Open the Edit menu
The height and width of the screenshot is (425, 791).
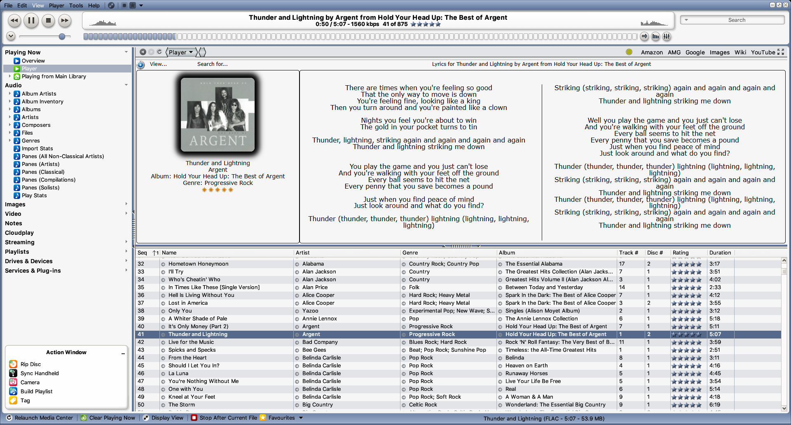point(22,5)
